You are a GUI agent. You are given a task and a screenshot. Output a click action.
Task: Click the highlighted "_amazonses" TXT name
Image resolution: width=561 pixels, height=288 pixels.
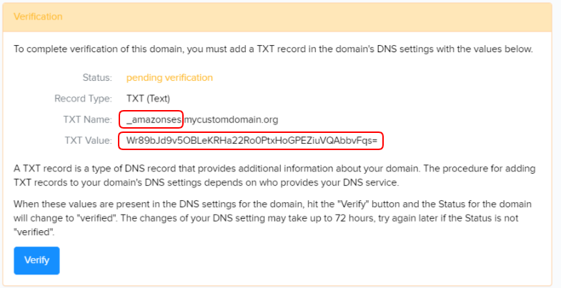tap(152, 119)
